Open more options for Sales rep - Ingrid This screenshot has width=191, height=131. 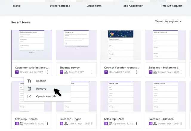92,124
